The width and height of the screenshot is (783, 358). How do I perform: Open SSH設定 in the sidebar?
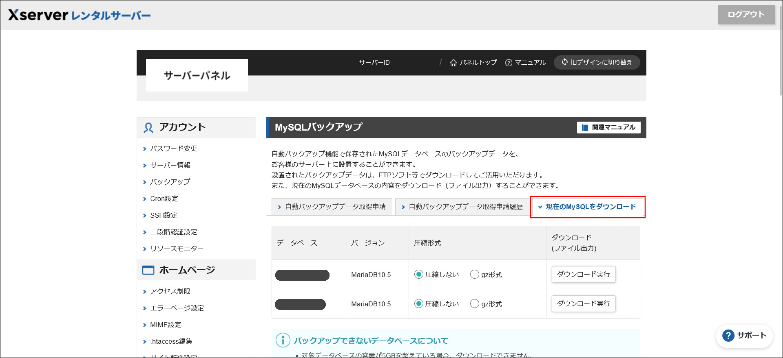[x=164, y=215]
